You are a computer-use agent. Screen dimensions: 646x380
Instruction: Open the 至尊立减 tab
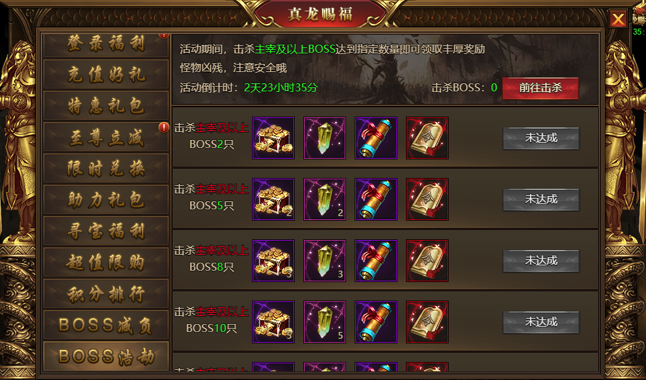[x=106, y=137]
